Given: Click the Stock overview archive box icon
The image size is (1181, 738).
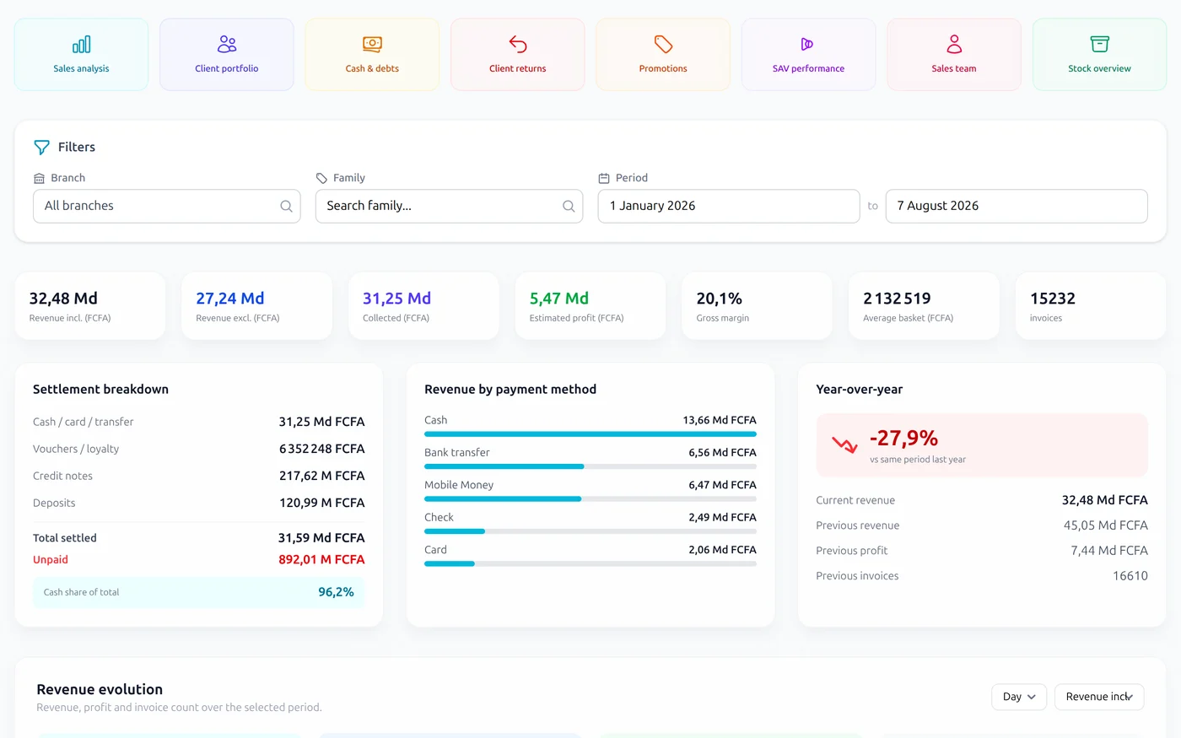Looking at the screenshot, I should tap(1099, 44).
